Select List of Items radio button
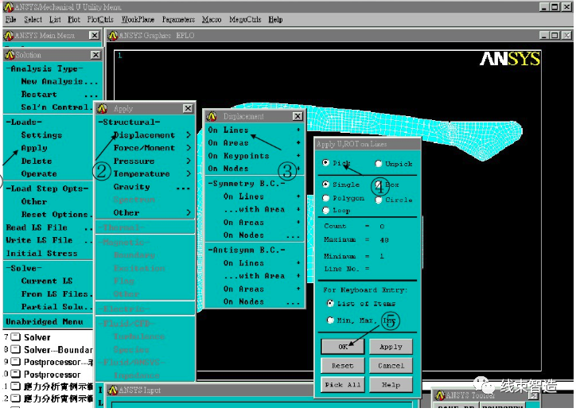The image size is (576, 412). 330,303
